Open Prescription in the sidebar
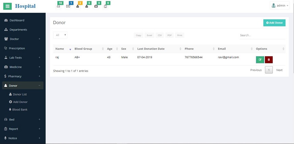 pyautogui.click(x=23, y=48)
